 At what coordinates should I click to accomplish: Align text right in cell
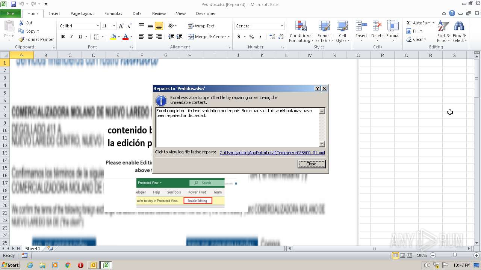pos(159,37)
